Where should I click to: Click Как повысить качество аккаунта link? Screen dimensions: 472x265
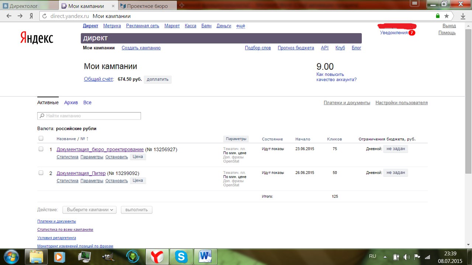[336, 77]
